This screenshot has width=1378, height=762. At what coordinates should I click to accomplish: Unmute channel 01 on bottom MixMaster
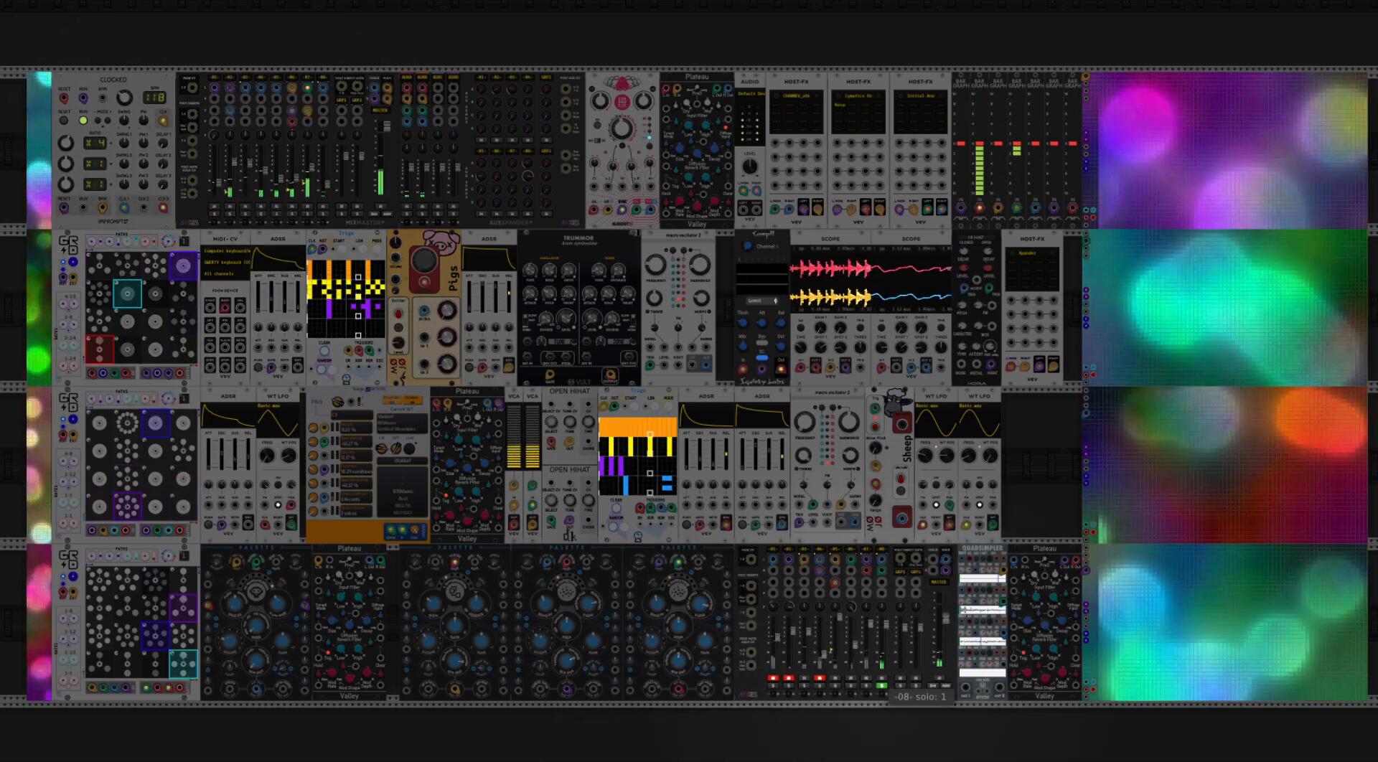[773, 677]
